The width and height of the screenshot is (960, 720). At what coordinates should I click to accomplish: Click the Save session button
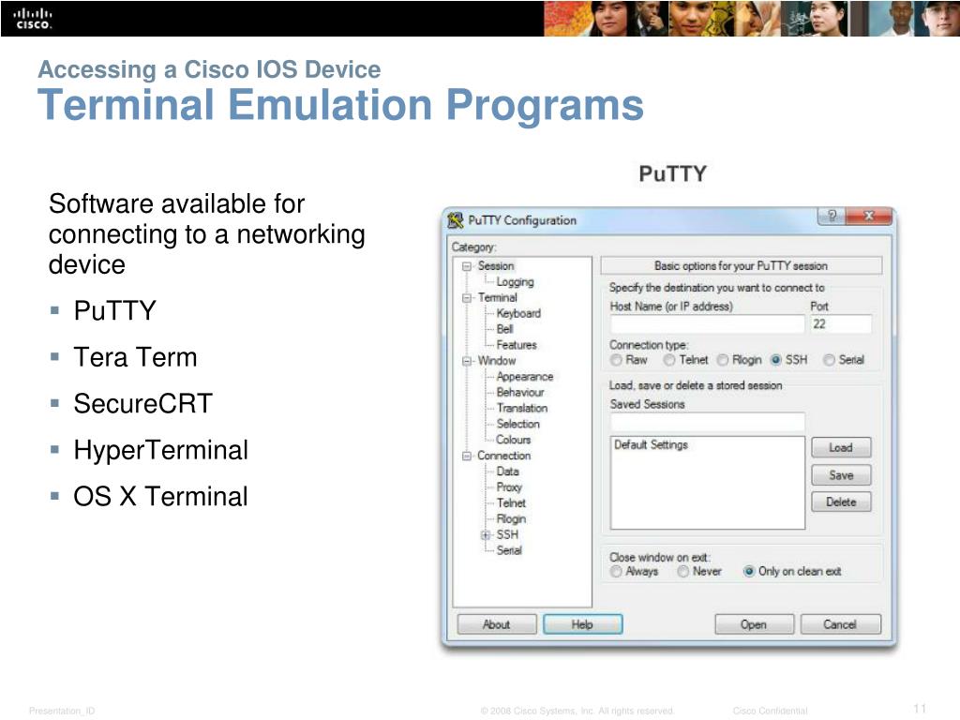tap(841, 475)
